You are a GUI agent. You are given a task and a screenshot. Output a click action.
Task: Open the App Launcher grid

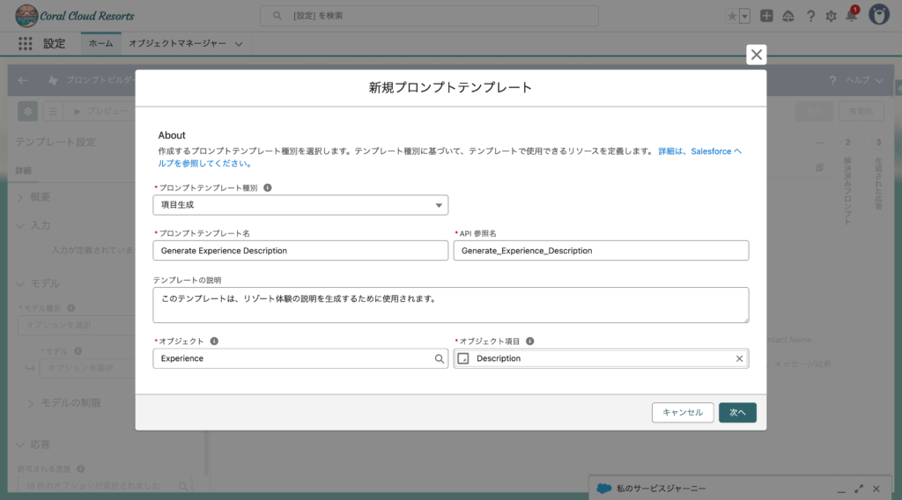click(x=25, y=43)
